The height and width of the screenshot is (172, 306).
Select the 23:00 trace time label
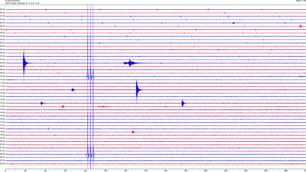pyautogui.click(x=2, y=161)
